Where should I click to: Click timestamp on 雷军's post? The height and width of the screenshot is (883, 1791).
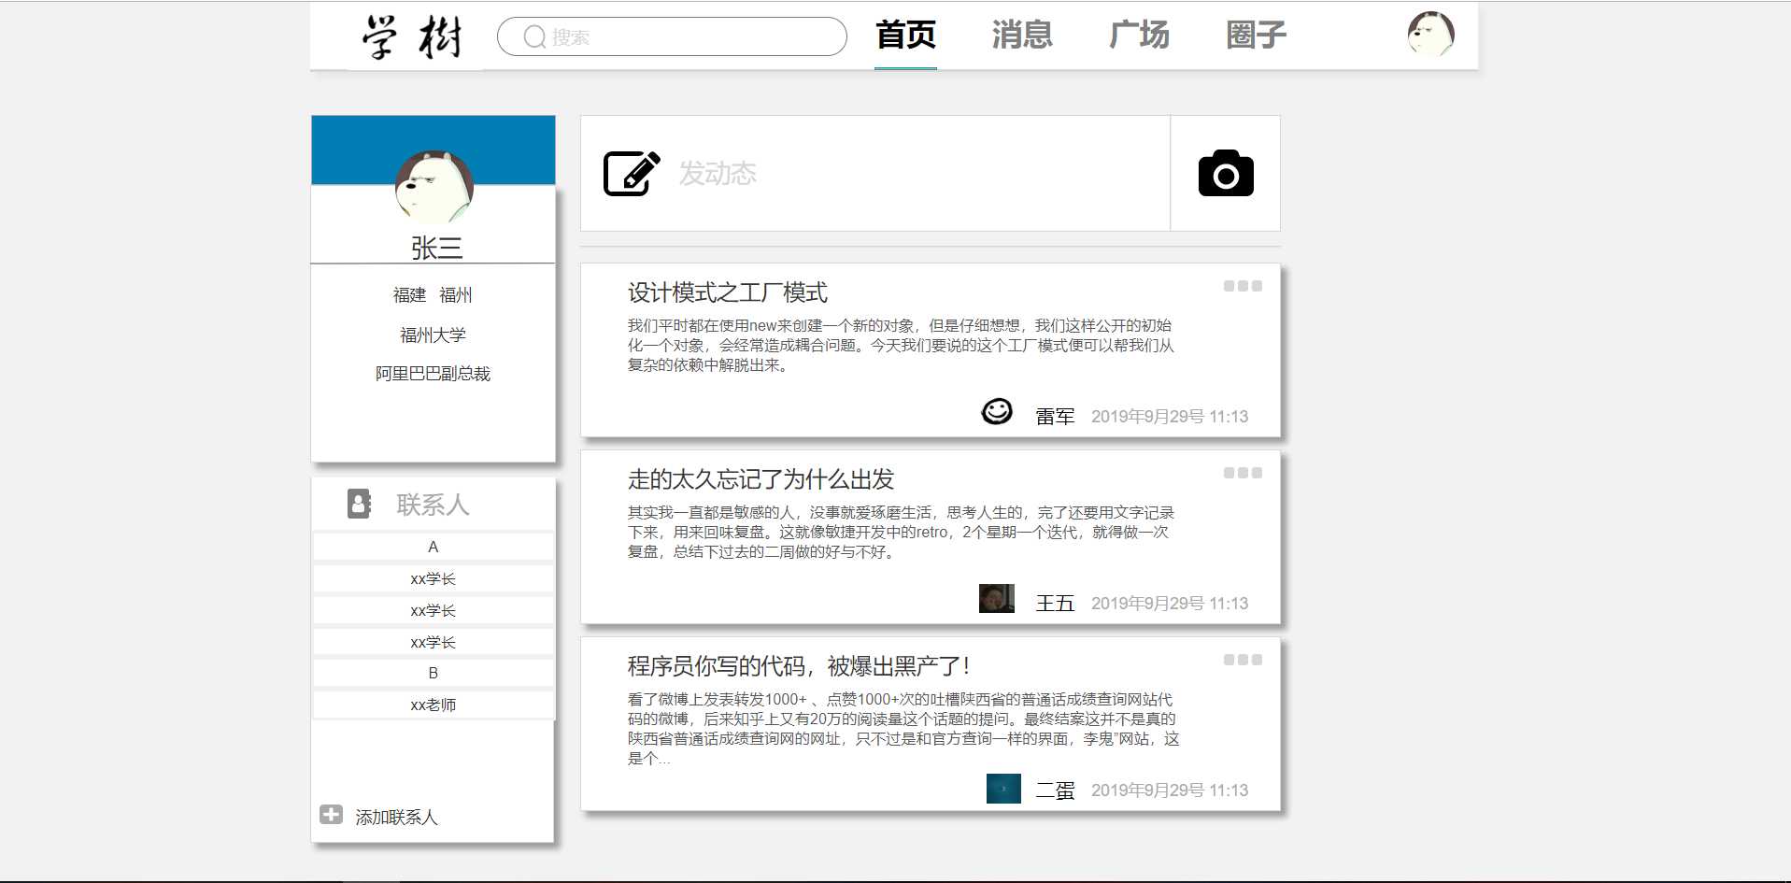click(x=1170, y=417)
